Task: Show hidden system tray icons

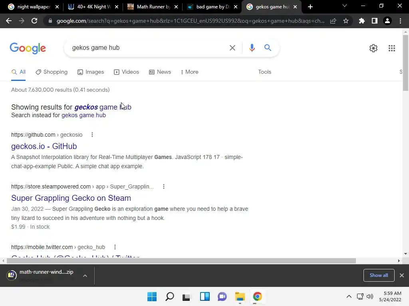Action: coord(349,296)
